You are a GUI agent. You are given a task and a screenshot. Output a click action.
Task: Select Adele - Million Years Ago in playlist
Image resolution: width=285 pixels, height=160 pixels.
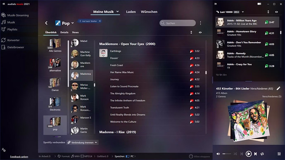(x=247, y=22)
